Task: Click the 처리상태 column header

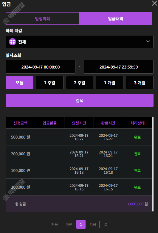Action: pyautogui.click(x=137, y=123)
